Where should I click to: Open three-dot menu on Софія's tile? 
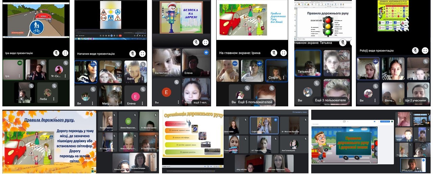(x=284, y=77)
